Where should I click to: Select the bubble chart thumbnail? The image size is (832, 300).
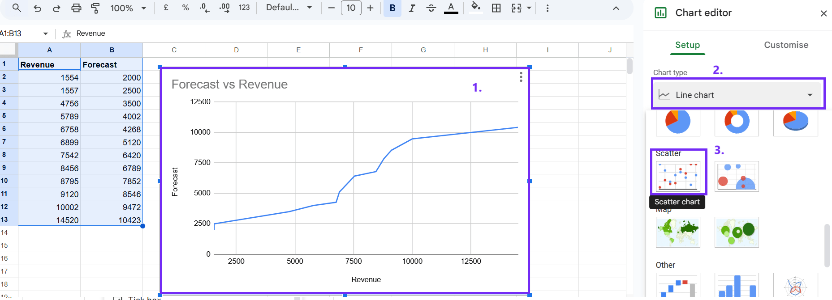[737, 176]
